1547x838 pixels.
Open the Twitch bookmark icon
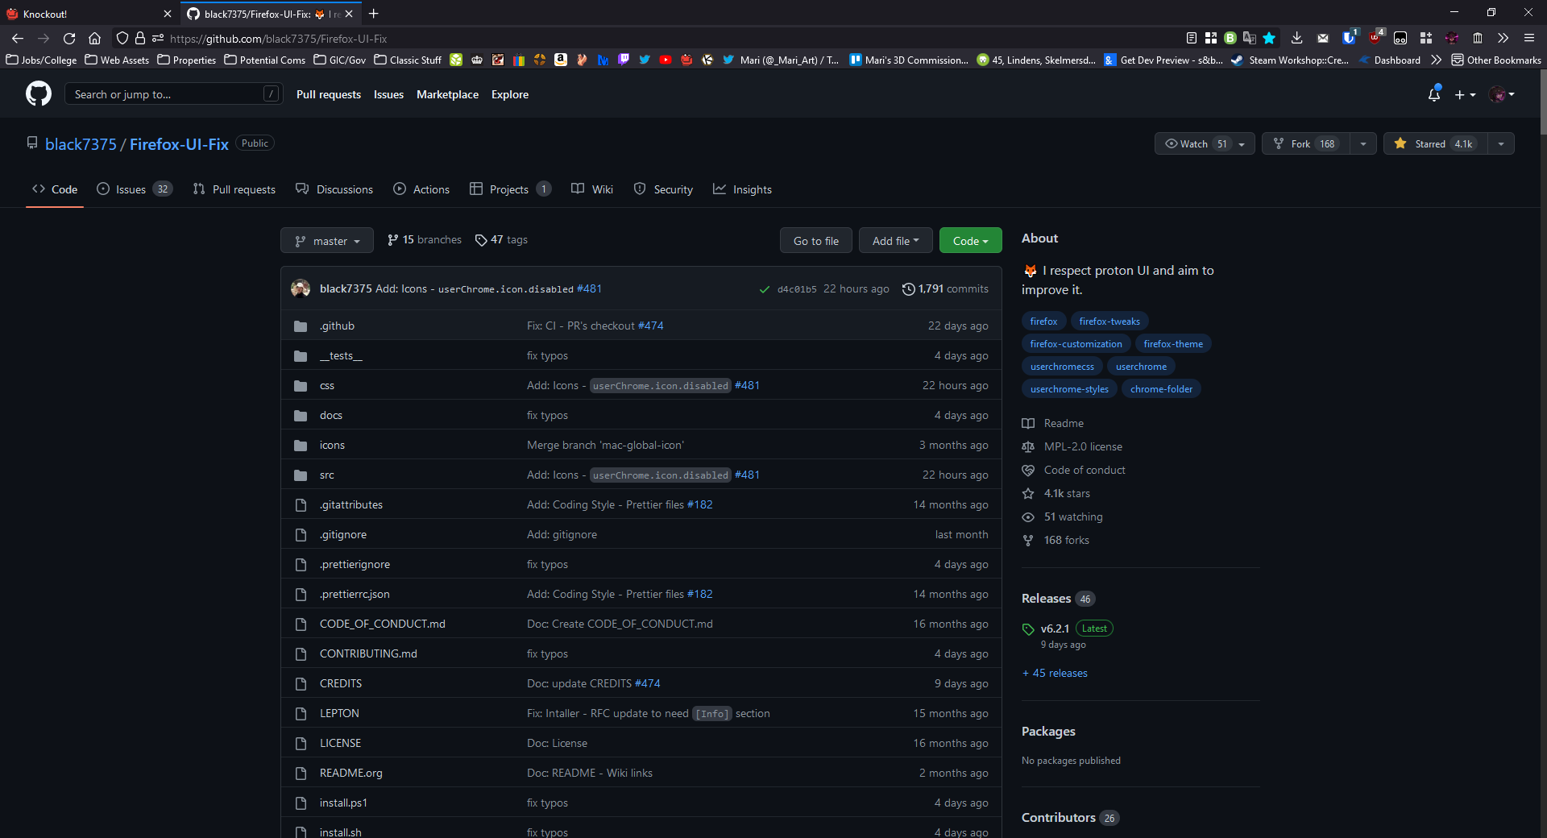click(x=624, y=60)
